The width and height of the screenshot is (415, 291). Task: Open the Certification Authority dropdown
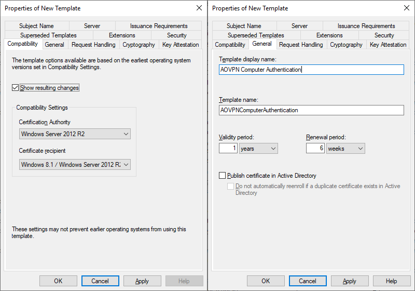[x=75, y=134]
